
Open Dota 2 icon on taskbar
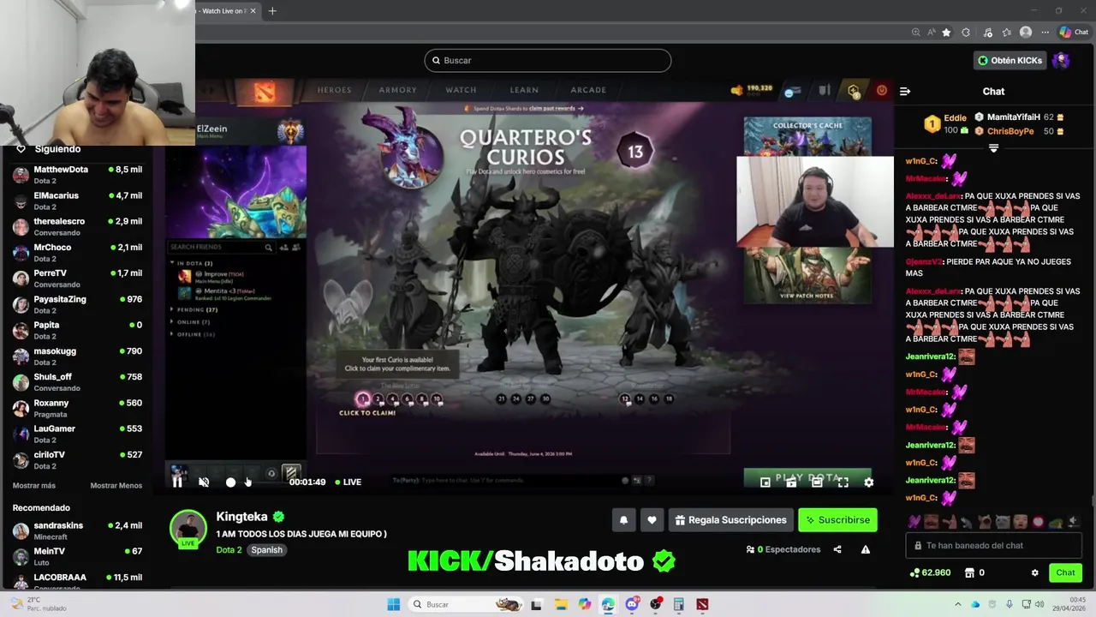click(x=702, y=604)
